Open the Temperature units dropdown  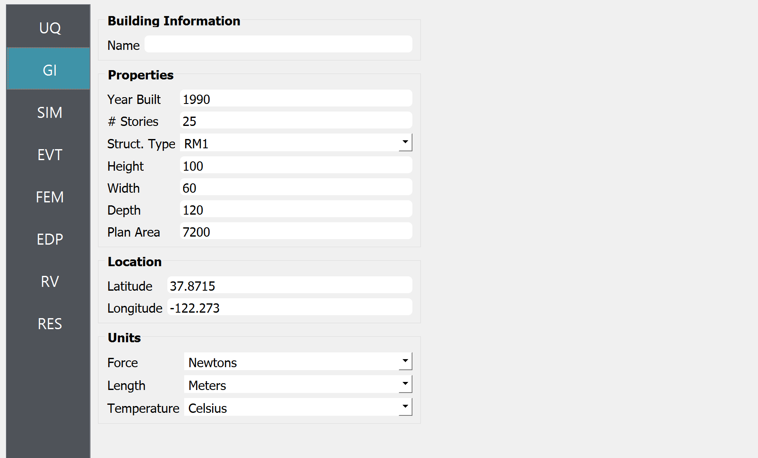(298, 407)
